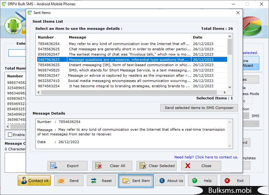Click the Contact us person icon
Screen dimensions: 269x195
pyautogui.click(x=24, y=181)
